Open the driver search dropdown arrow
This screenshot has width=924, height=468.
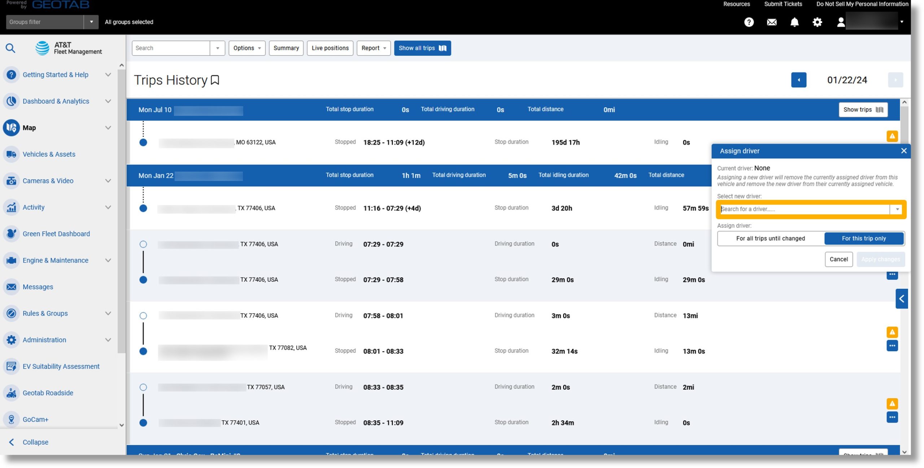(897, 209)
